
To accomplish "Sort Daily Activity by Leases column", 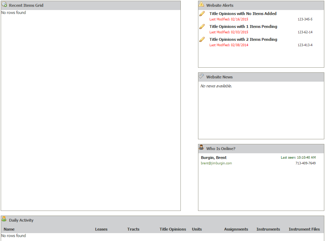I will pyautogui.click(x=101, y=229).
